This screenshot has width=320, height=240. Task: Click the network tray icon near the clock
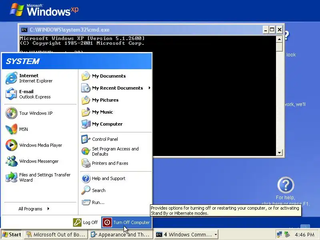coord(279,234)
